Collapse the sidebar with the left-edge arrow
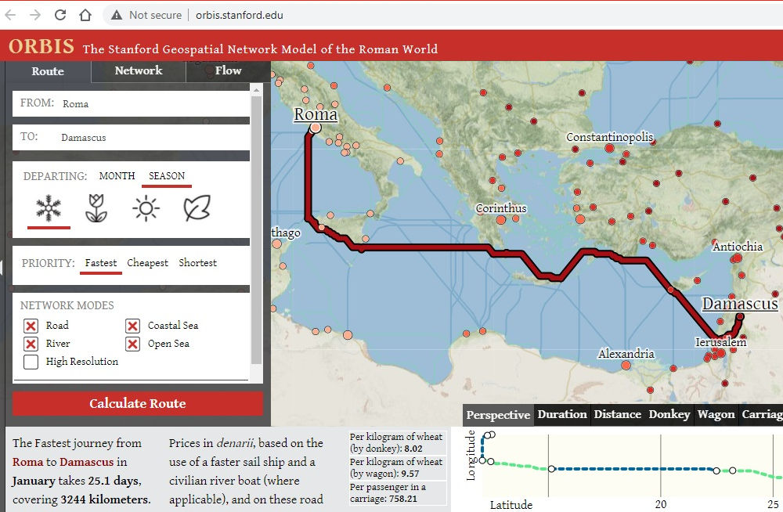783x512 pixels. pos(2,267)
